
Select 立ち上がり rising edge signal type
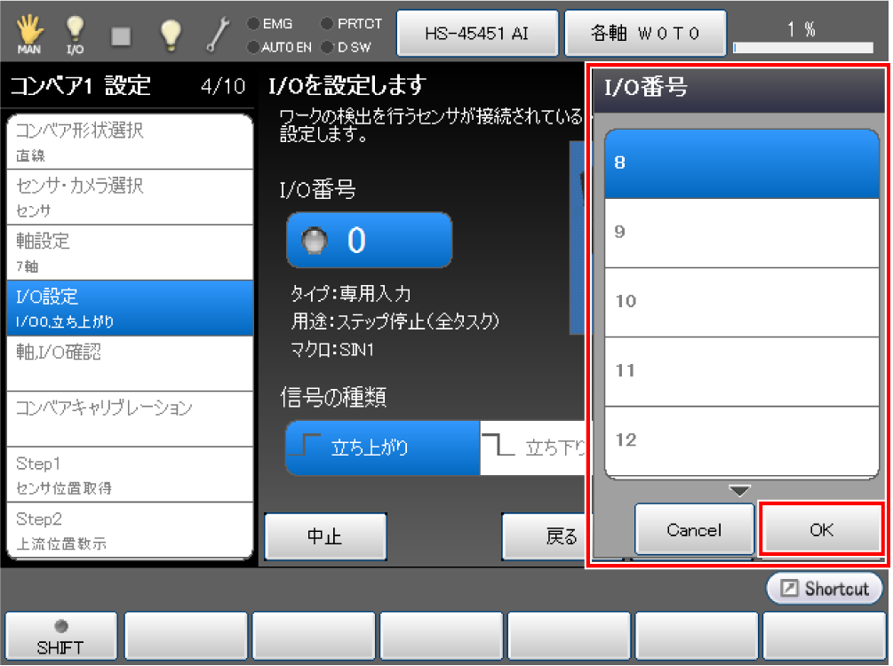coord(382,448)
